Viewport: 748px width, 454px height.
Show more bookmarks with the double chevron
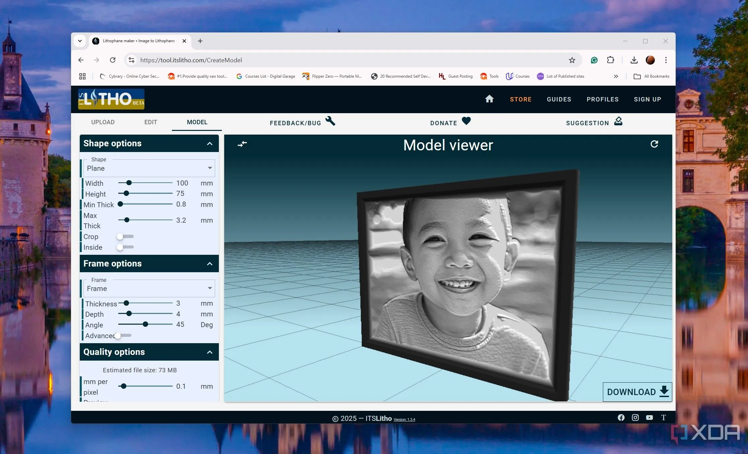tap(616, 76)
